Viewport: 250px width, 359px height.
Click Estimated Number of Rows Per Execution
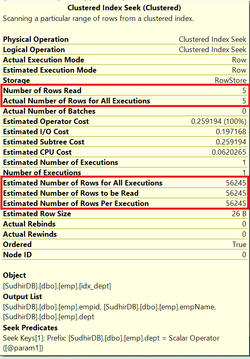(76, 204)
